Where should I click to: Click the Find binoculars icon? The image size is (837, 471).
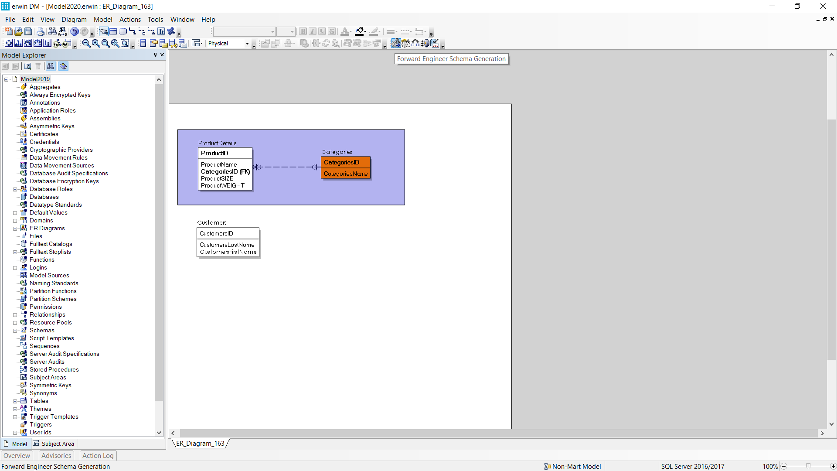point(52,31)
